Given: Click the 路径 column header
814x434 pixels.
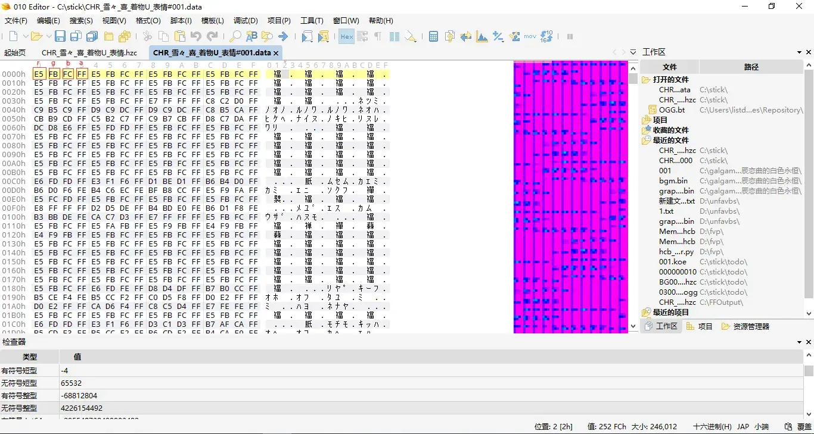Looking at the screenshot, I should click(x=751, y=67).
